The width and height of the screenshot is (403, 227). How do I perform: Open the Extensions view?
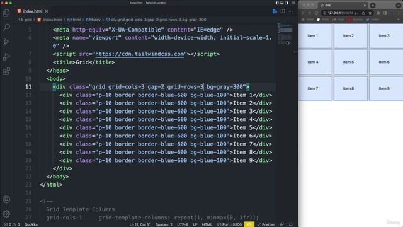[6, 71]
